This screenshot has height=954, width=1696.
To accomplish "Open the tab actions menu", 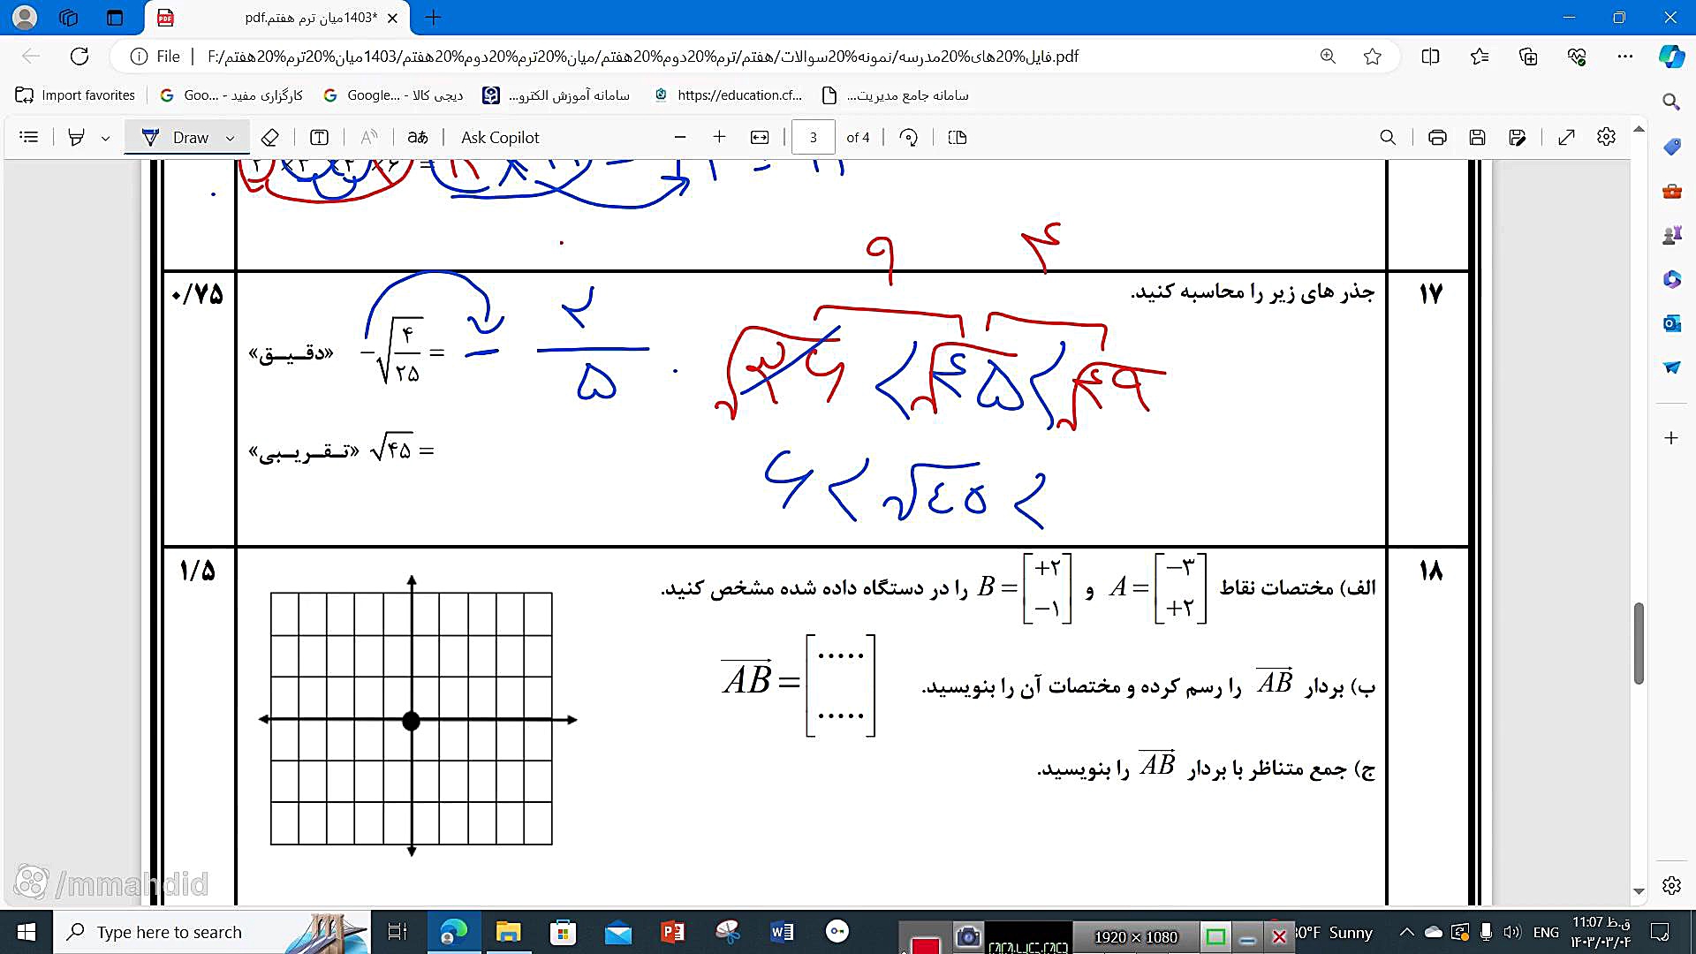I will tap(114, 18).
